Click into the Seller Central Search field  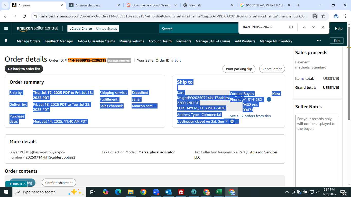point(199,29)
